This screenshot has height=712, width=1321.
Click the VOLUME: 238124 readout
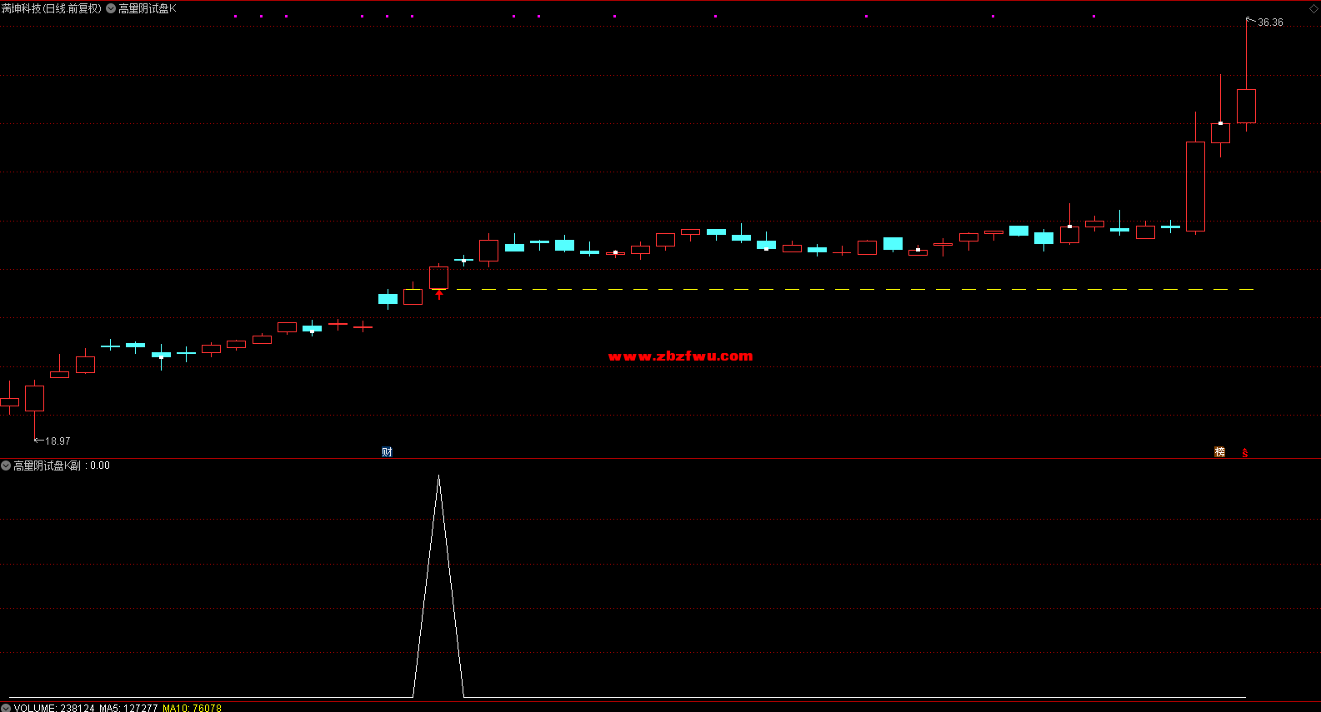pos(54,708)
